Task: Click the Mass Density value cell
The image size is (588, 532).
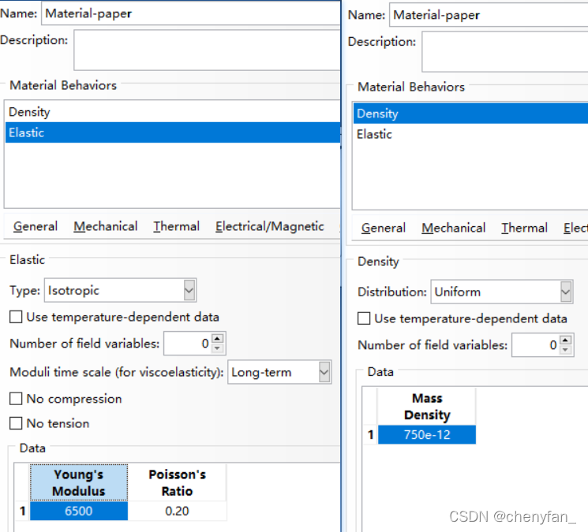Action: pyautogui.click(x=427, y=435)
